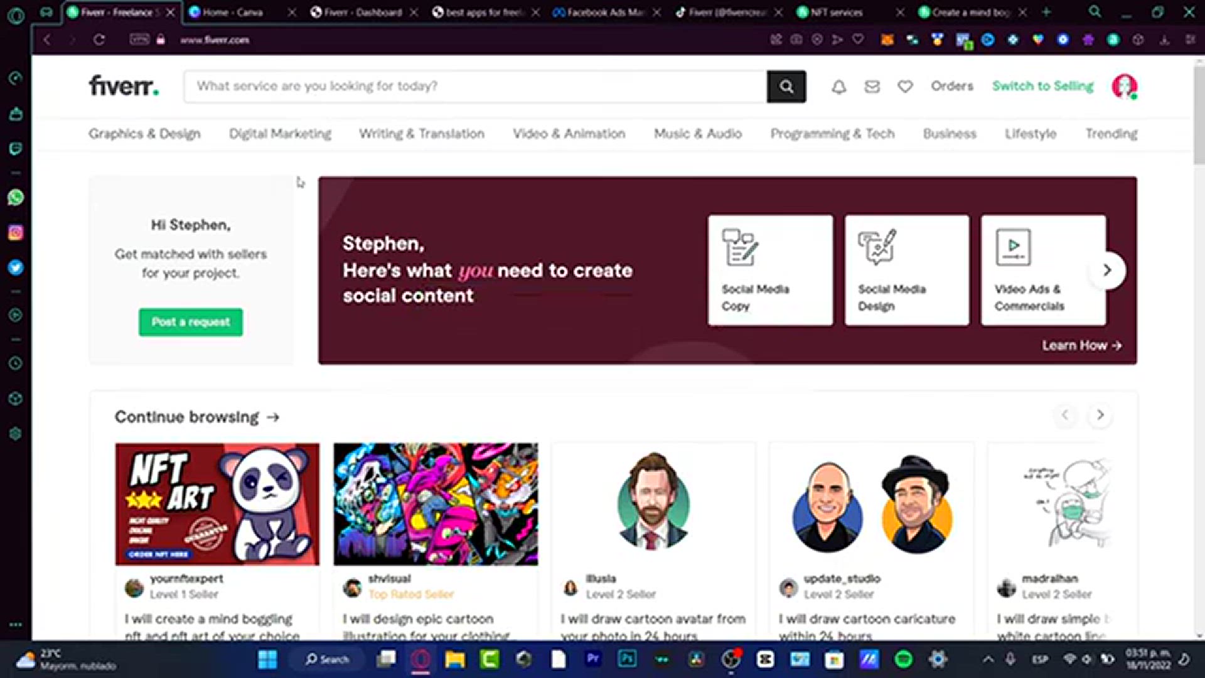Image resolution: width=1205 pixels, height=678 pixels.
Task: Open shvisual epic cartoon gig thumbnail
Action: (436, 504)
